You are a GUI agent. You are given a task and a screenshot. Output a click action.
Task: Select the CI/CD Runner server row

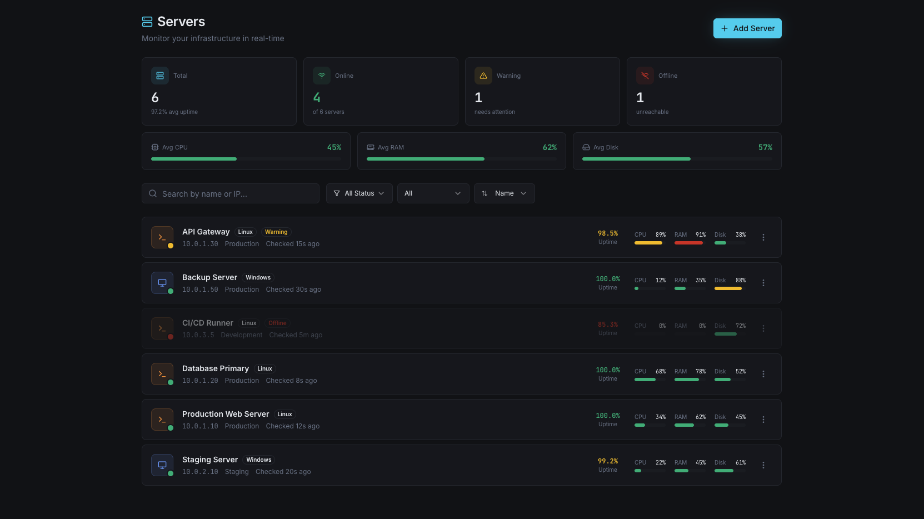click(x=389, y=328)
